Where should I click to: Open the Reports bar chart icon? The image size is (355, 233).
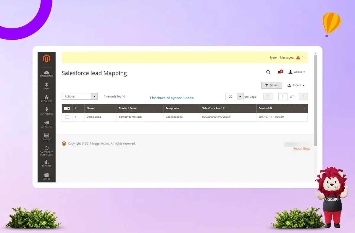pyautogui.click(x=46, y=164)
